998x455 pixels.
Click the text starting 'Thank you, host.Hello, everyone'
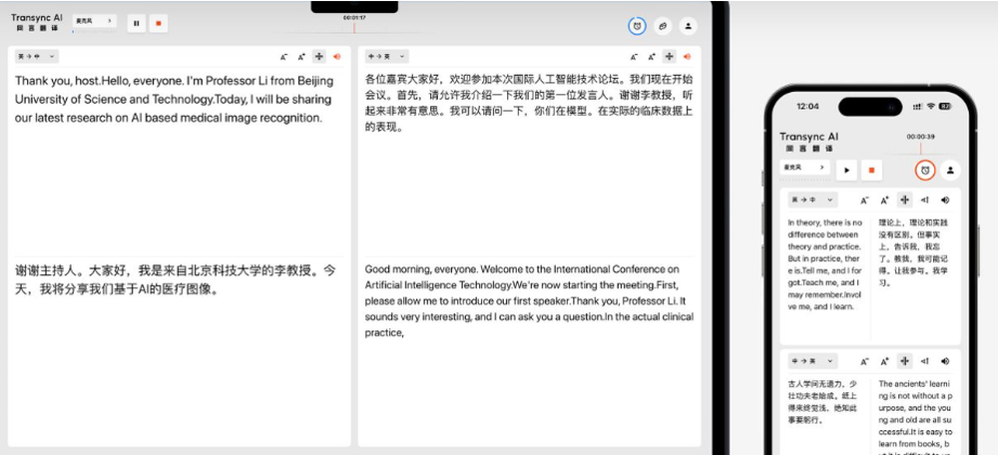pyautogui.click(x=175, y=99)
